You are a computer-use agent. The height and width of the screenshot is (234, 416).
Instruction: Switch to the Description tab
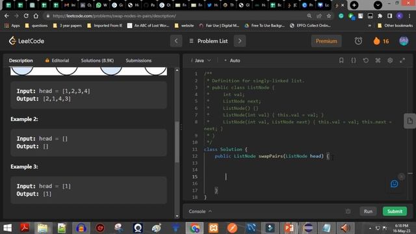[x=21, y=60]
